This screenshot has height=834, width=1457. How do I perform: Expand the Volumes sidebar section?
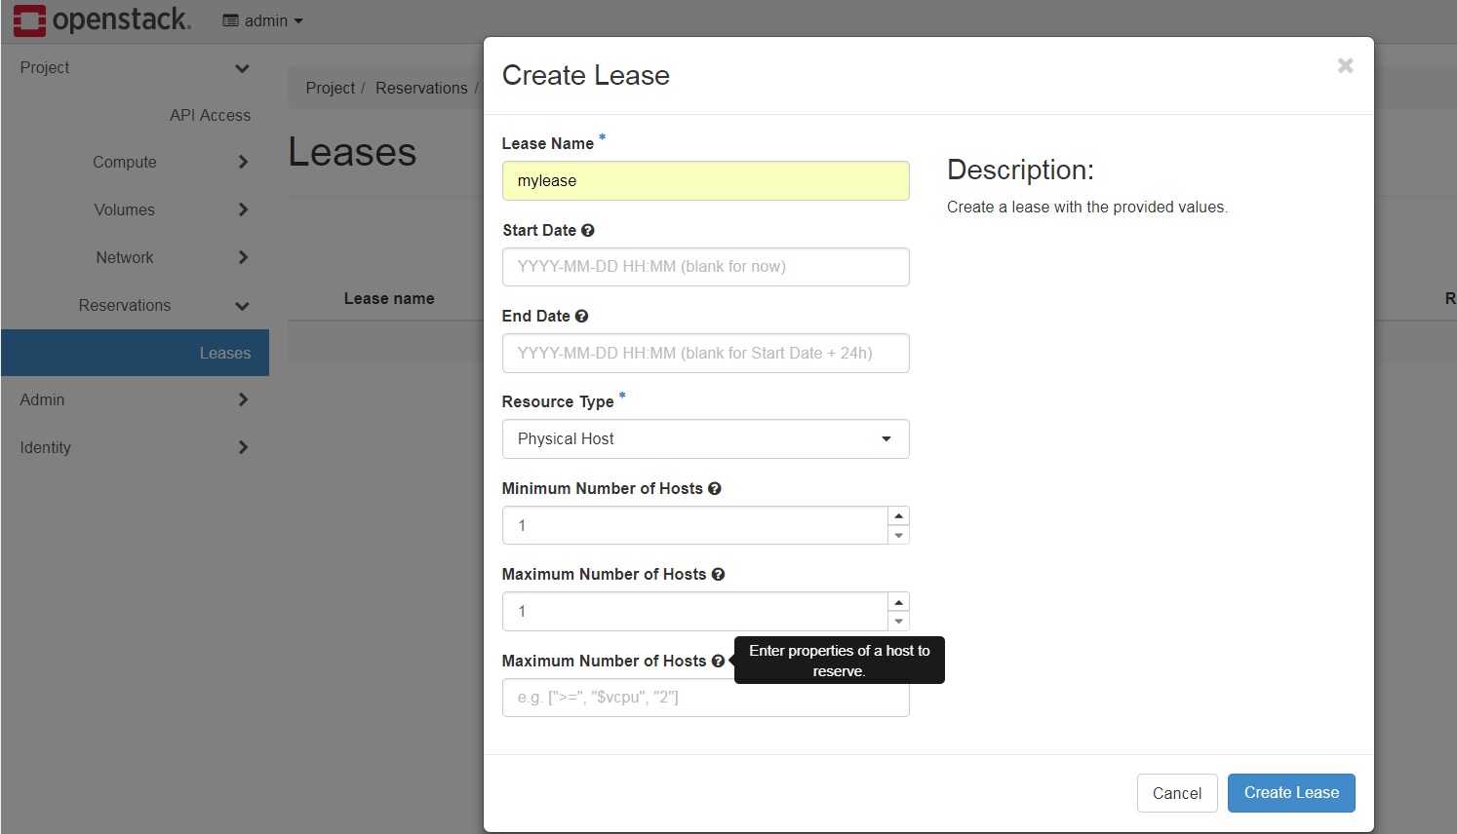tap(135, 209)
